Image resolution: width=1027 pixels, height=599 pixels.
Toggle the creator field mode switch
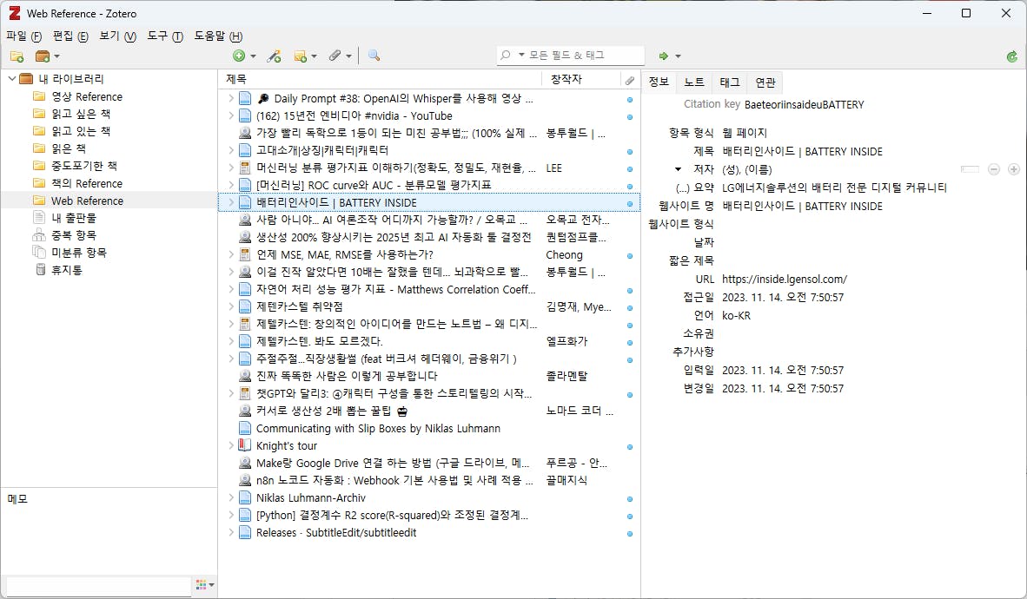click(x=970, y=169)
